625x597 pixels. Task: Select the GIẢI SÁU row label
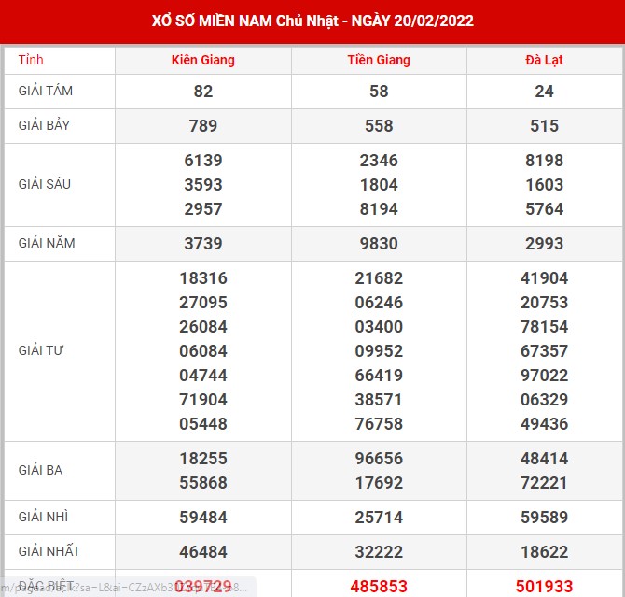45,184
